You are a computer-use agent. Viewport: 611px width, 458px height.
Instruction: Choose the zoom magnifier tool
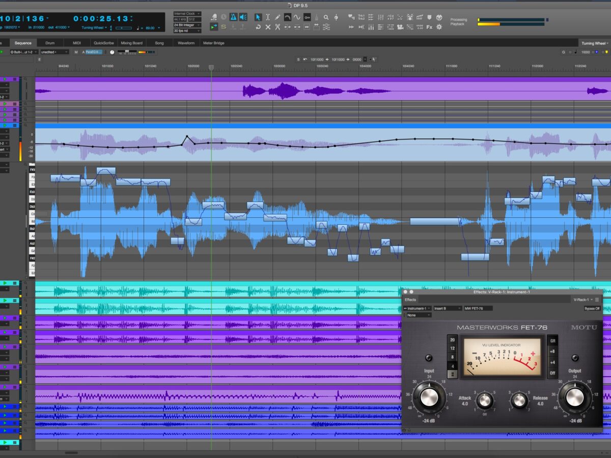[326, 17]
